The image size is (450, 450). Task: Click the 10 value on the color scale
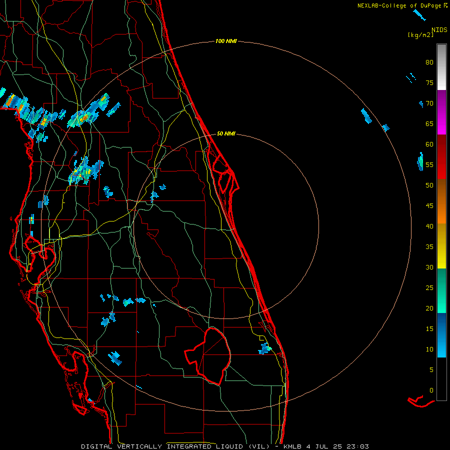pos(429,349)
